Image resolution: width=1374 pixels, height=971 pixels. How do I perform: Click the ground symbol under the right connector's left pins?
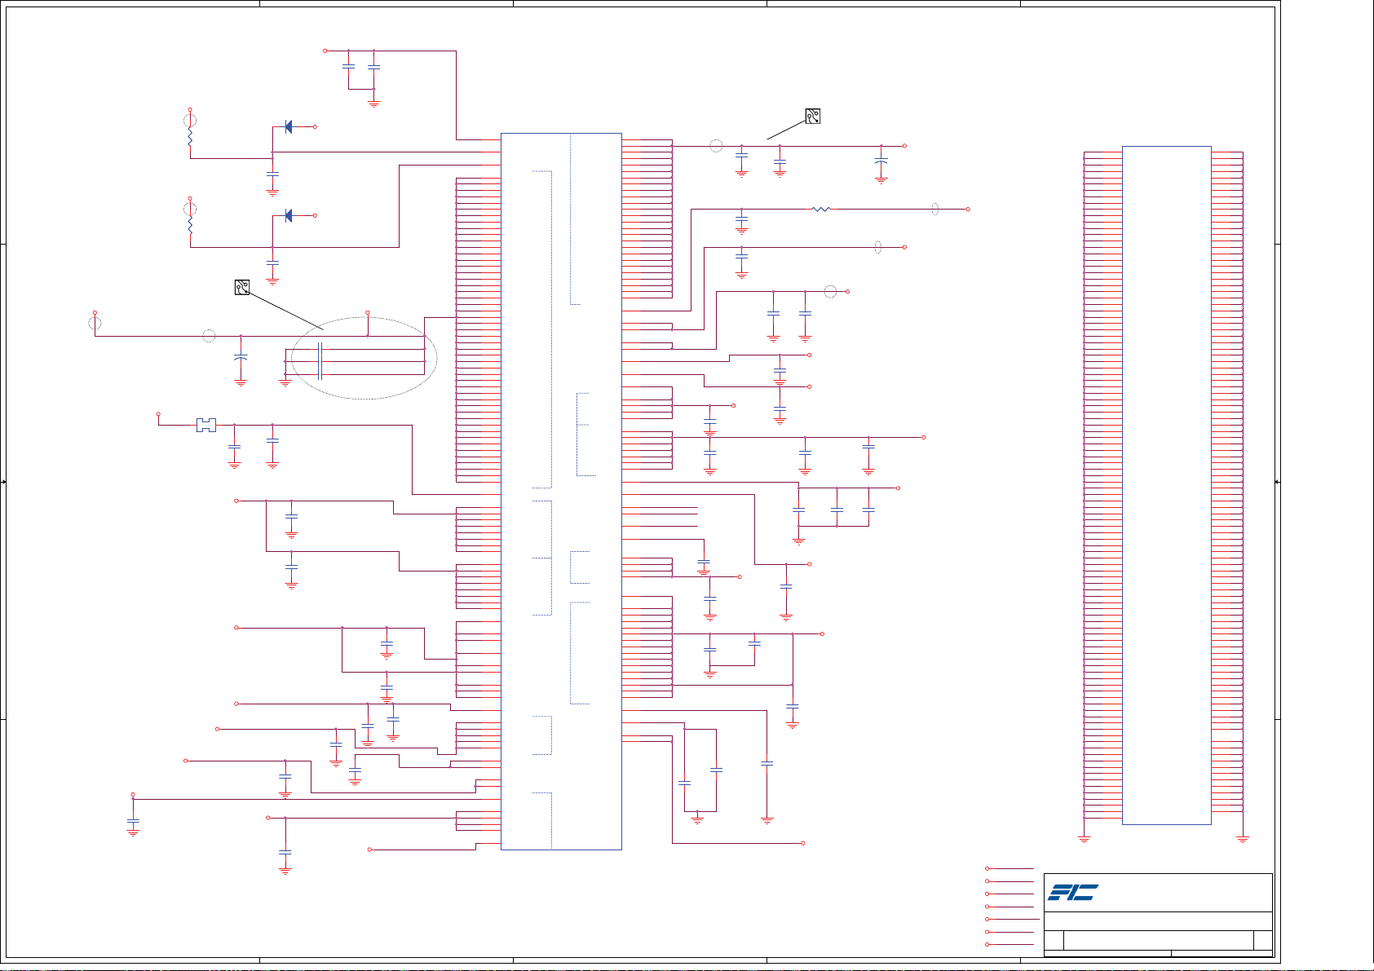(1084, 838)
